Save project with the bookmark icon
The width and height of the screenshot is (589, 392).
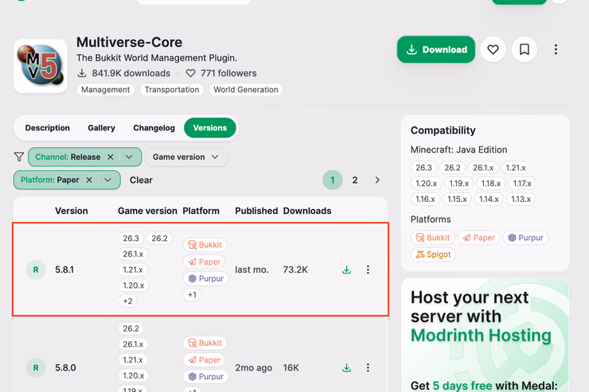tap(524, 49)
